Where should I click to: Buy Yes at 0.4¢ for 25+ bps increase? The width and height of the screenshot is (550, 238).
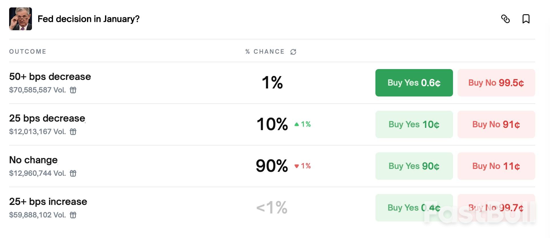click(414, 208)
